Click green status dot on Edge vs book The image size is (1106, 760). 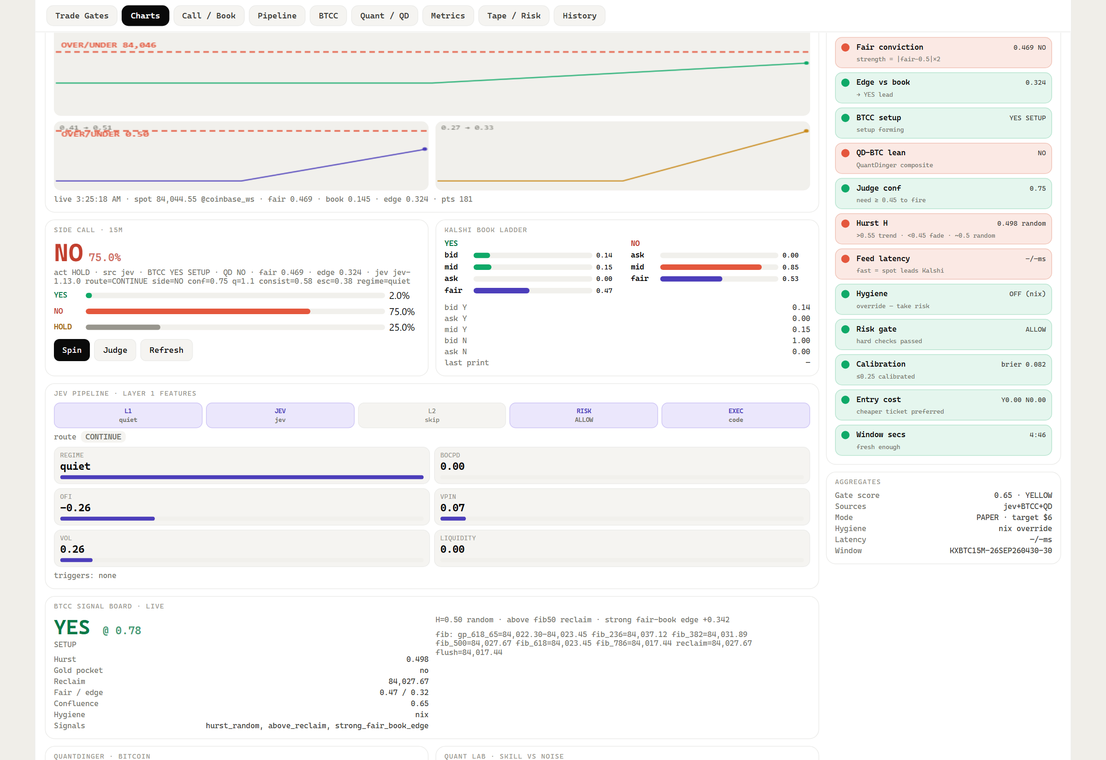(846, 82)
